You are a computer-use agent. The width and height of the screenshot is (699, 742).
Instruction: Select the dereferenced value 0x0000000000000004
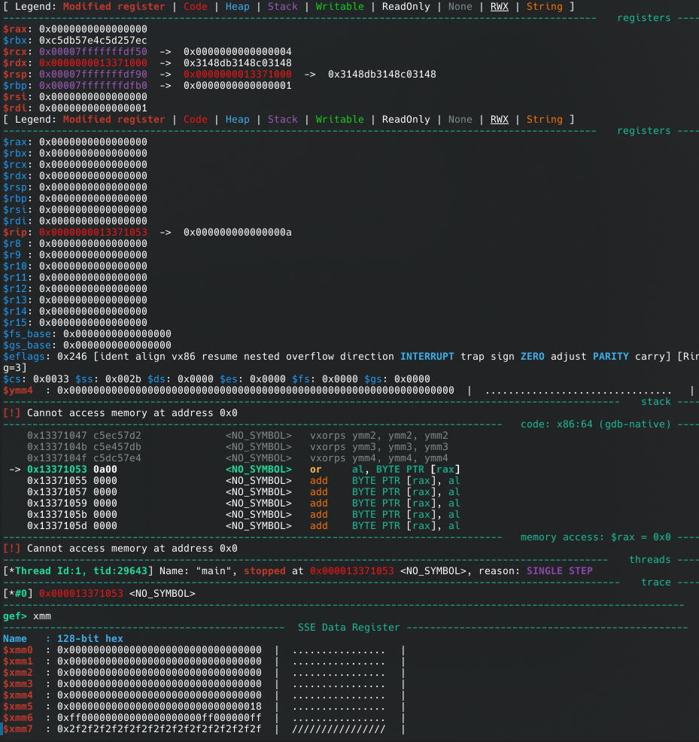[238, 52]
